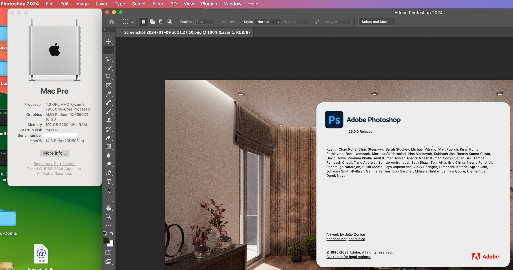Click the Home icon in options bar
513x270 pixels.
pos(111,22)
